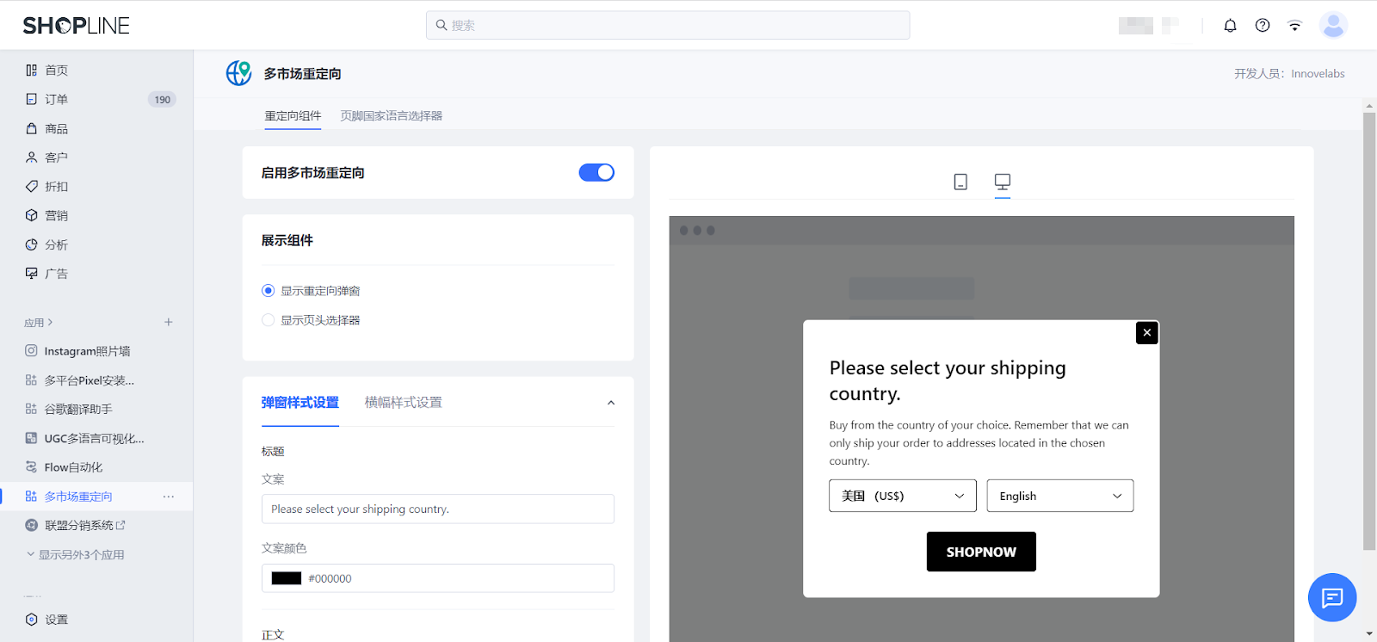Disable the 启用多市场重定向 toggle
1377x642 pixels.
[596, 173]
